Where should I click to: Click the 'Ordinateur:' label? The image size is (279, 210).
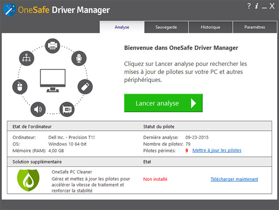click(x=24, y=137)
